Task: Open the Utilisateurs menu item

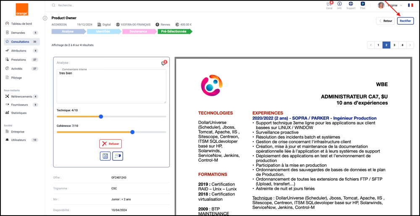Action: click(x=22, y=140)
